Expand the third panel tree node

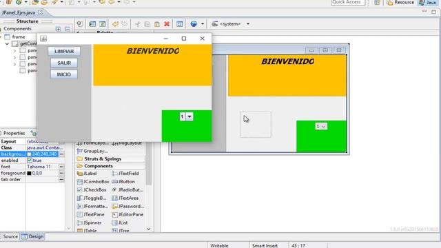pos(14,64)
